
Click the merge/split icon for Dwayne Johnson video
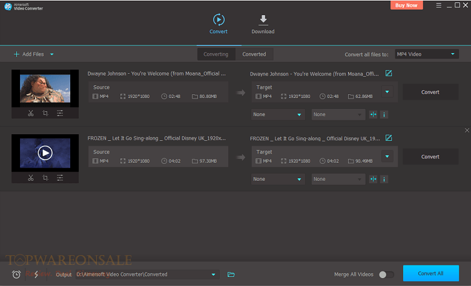pyautogui.click(x=373, y=114)
